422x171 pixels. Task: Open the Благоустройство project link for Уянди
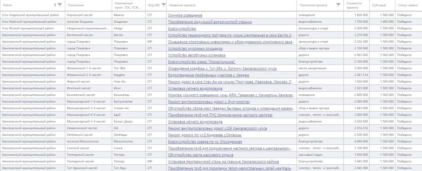(x=182, y=28)
